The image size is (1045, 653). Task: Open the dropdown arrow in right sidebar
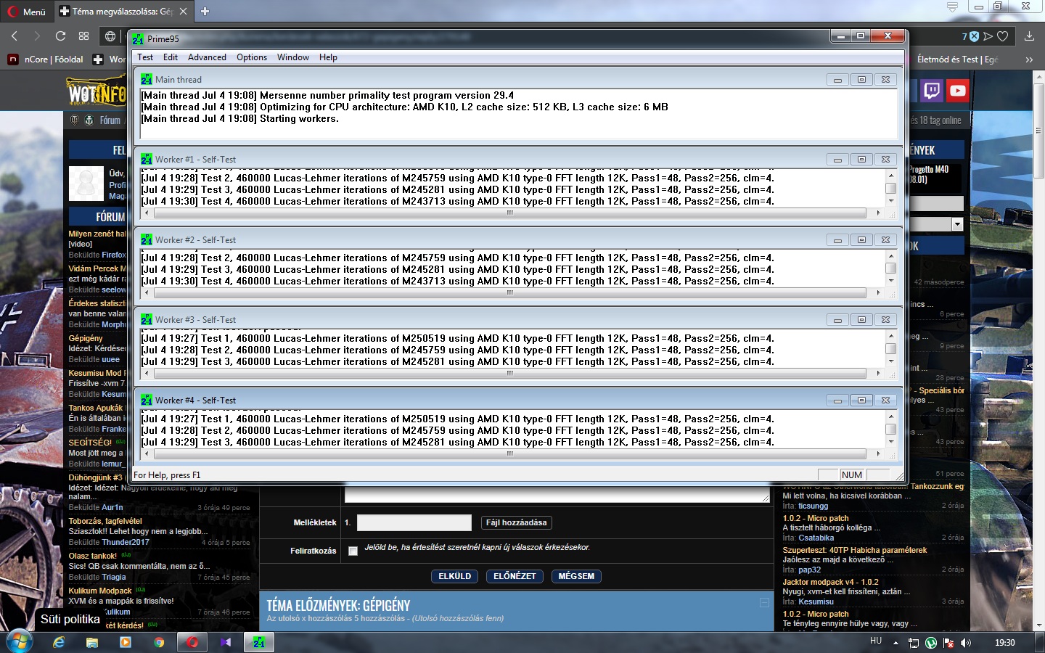point(957,224)
